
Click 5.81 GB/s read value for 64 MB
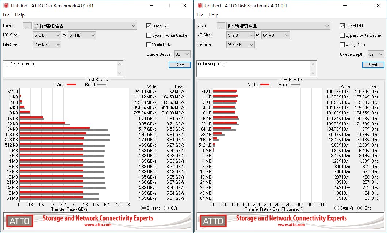176,198
